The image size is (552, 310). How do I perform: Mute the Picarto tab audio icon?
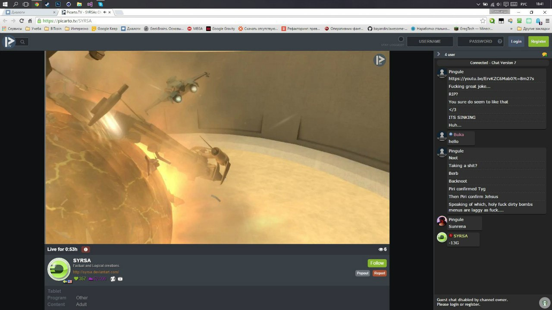(105, 12)
